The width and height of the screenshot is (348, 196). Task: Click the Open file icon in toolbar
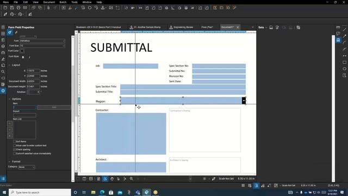point(5,8)
